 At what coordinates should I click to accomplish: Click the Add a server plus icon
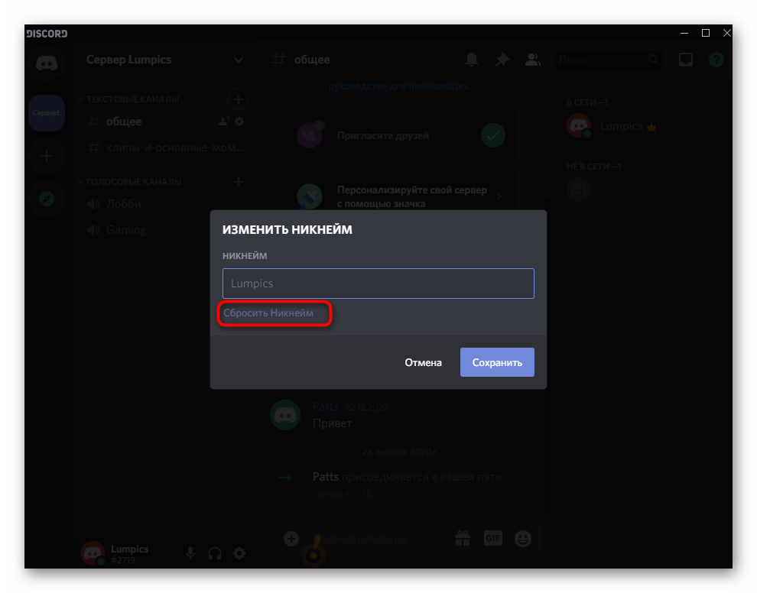click(47, 156)
